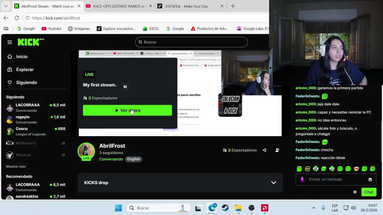Go back in the browser
This screenshot has width=383, height=215.
click(x=6, y=18)
